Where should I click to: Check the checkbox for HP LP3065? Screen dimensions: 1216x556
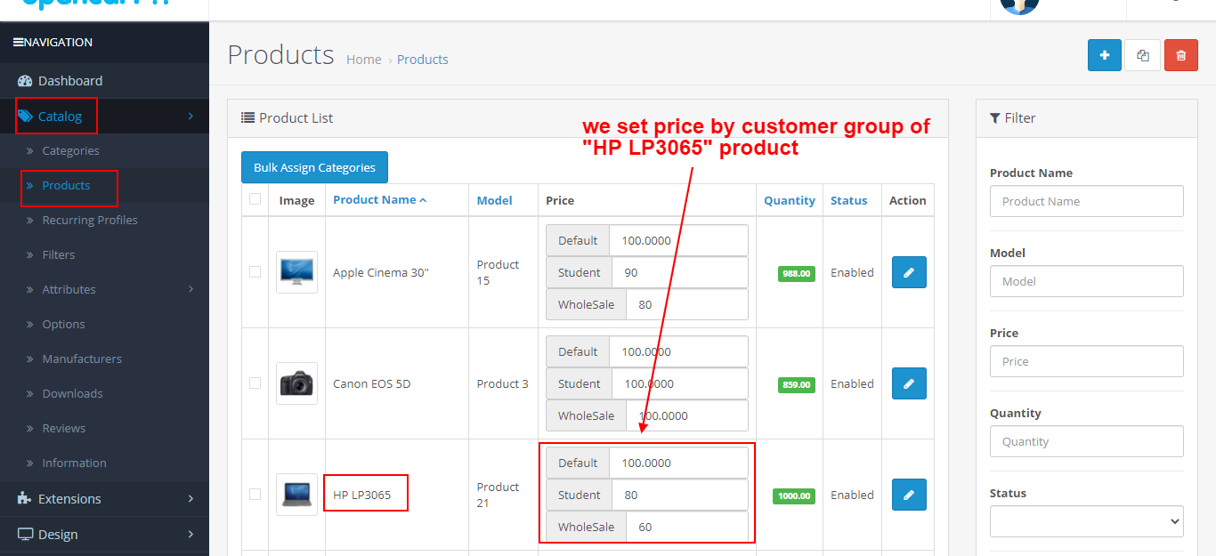tap(255, 494)
